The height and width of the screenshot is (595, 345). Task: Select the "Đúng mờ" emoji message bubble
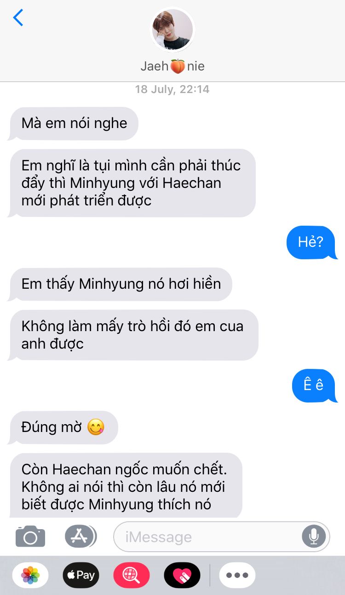point(63,427)
